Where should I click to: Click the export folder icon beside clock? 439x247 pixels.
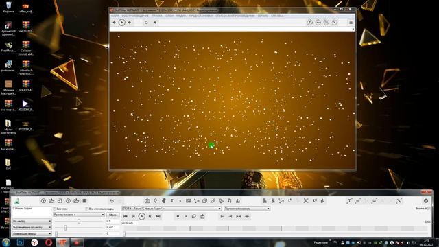click(76, 201)
